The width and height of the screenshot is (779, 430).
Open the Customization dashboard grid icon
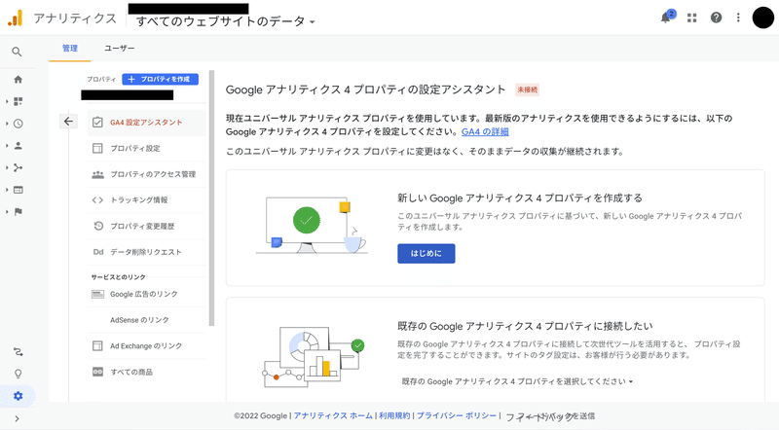coord(19,101)
